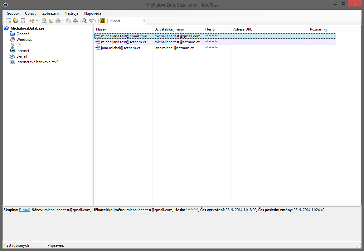Open the Zobrazení menu
Viewport: 364px width, 251px height.
(50, 13)
